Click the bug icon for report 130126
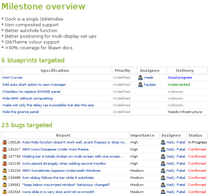 click(5, 143)
